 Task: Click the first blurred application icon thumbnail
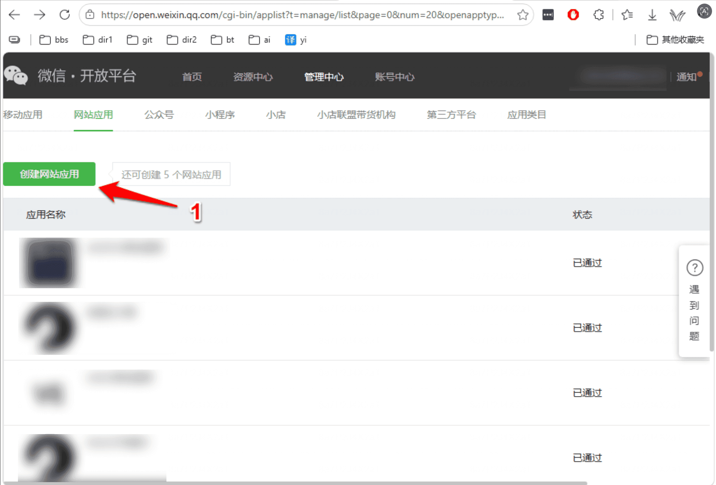50,263
